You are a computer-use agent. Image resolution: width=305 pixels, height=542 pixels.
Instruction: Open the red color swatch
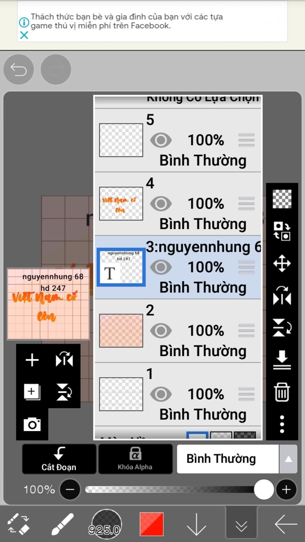point(152,524)
